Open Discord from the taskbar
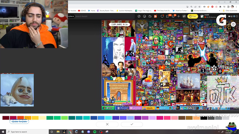Viewport: 239px width, 134px height. (x=89, y=132)
